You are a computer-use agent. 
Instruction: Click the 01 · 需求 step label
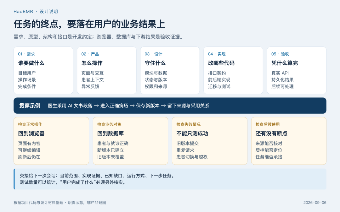point(26,54)
